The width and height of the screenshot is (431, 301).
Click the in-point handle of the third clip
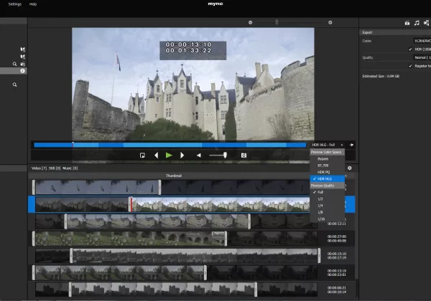(x=65, y=221)
